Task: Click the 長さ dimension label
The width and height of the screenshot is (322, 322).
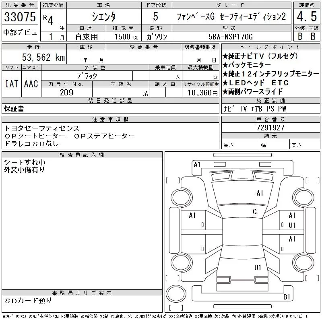Action: tap(228, 145)
